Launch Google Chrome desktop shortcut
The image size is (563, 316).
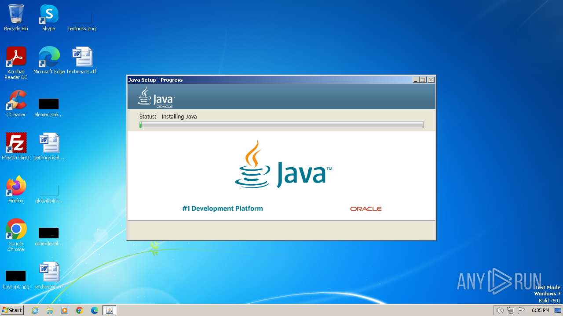16,235
